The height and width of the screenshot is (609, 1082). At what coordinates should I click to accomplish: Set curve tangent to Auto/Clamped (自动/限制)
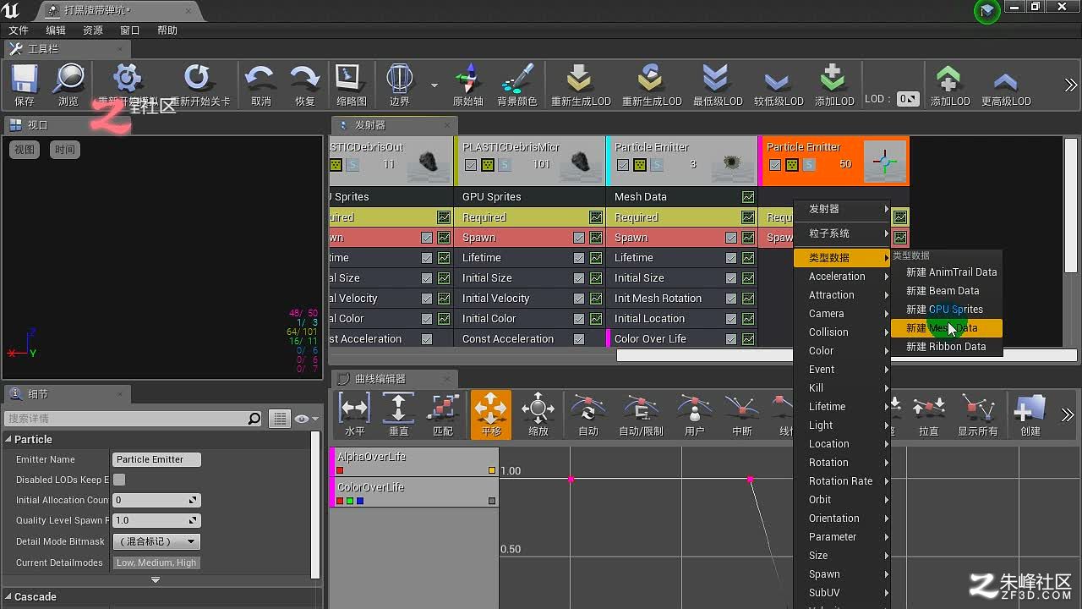(641, 409)
